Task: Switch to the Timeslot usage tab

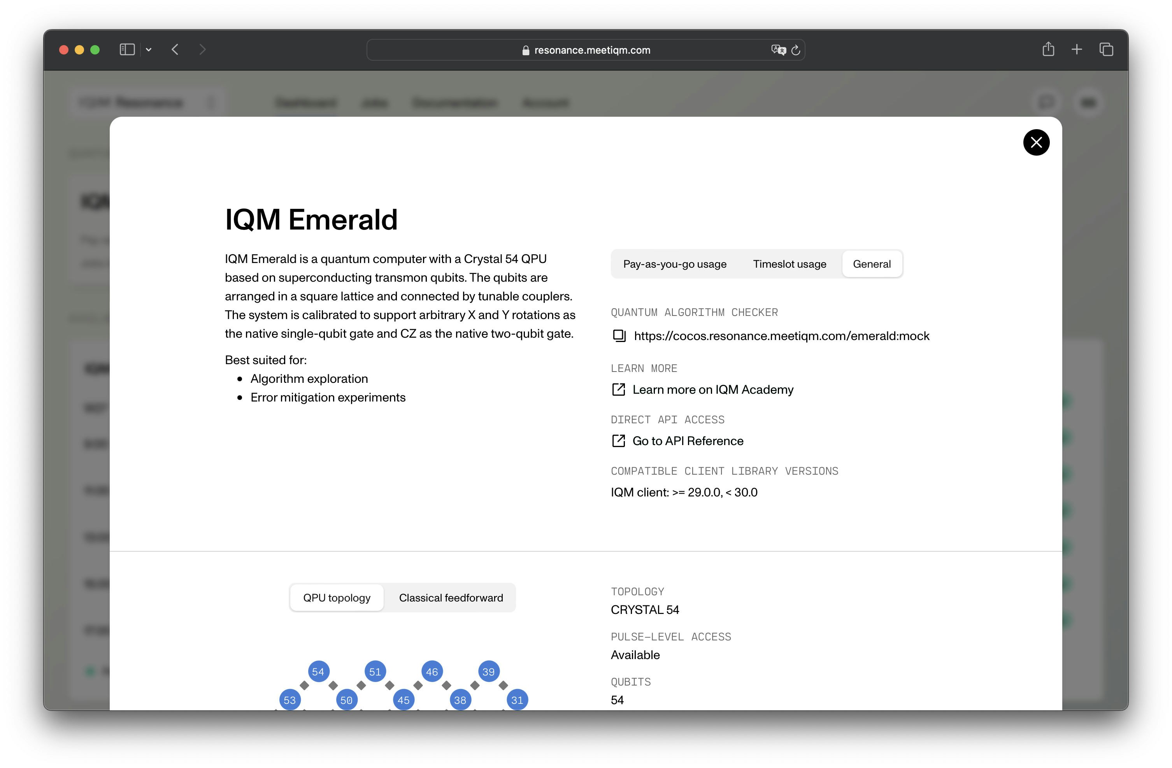Action: pyautogui.click(x=790, y=264)
